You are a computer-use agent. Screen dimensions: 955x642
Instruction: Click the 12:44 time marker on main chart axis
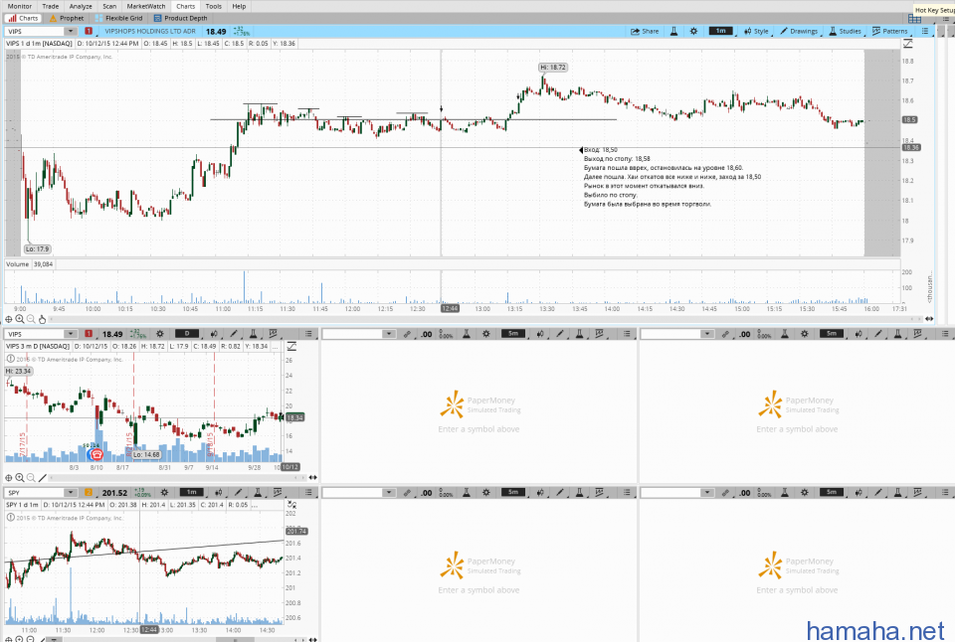450,308
